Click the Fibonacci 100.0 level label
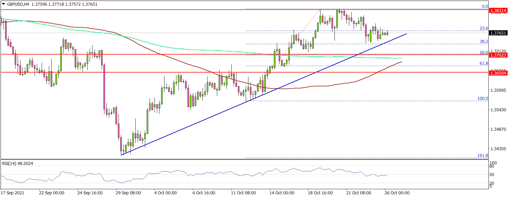510x197 pixels. 482,98
